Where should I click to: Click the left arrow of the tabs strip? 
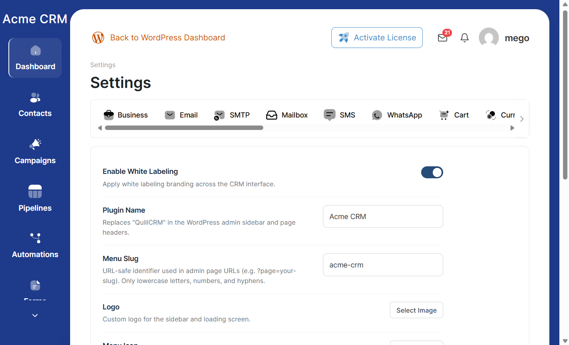coord(99,128)
